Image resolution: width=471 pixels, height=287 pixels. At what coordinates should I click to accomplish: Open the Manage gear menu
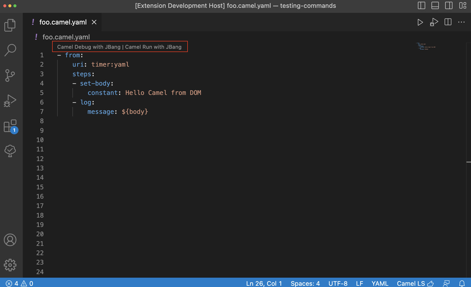click(x=10, y=265)
